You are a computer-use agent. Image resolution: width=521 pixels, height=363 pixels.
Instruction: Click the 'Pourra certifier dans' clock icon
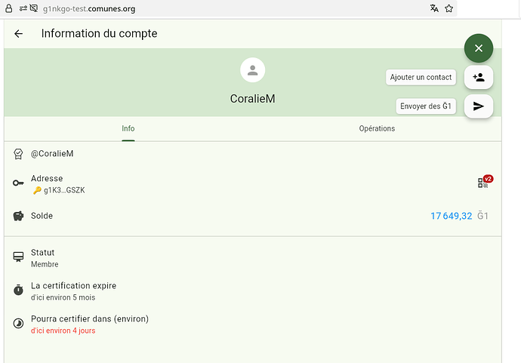click(19, 324)
